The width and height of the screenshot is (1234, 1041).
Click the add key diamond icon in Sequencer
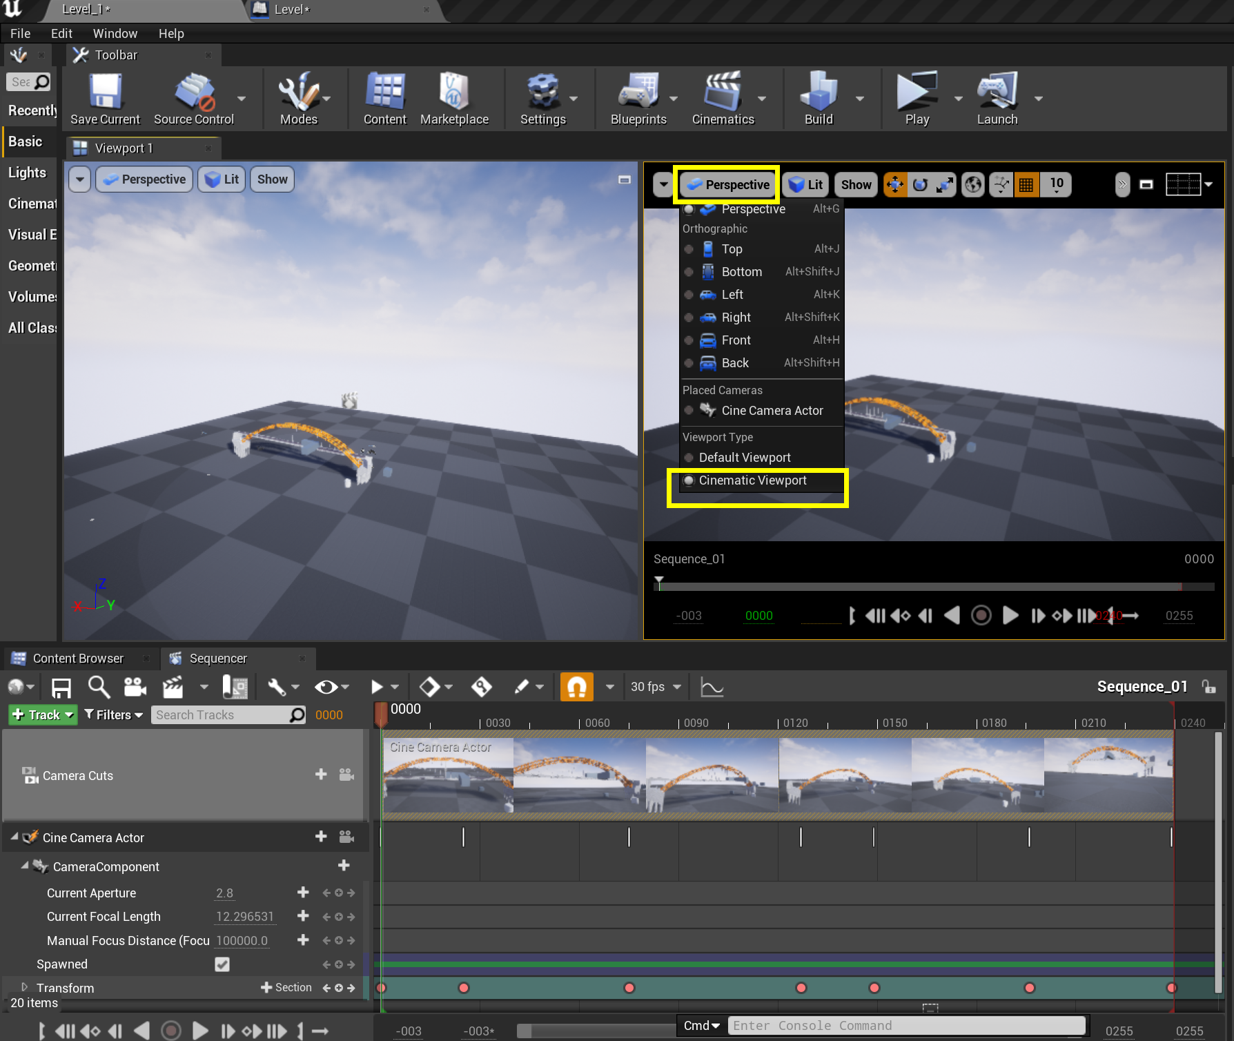click(481, 687)
